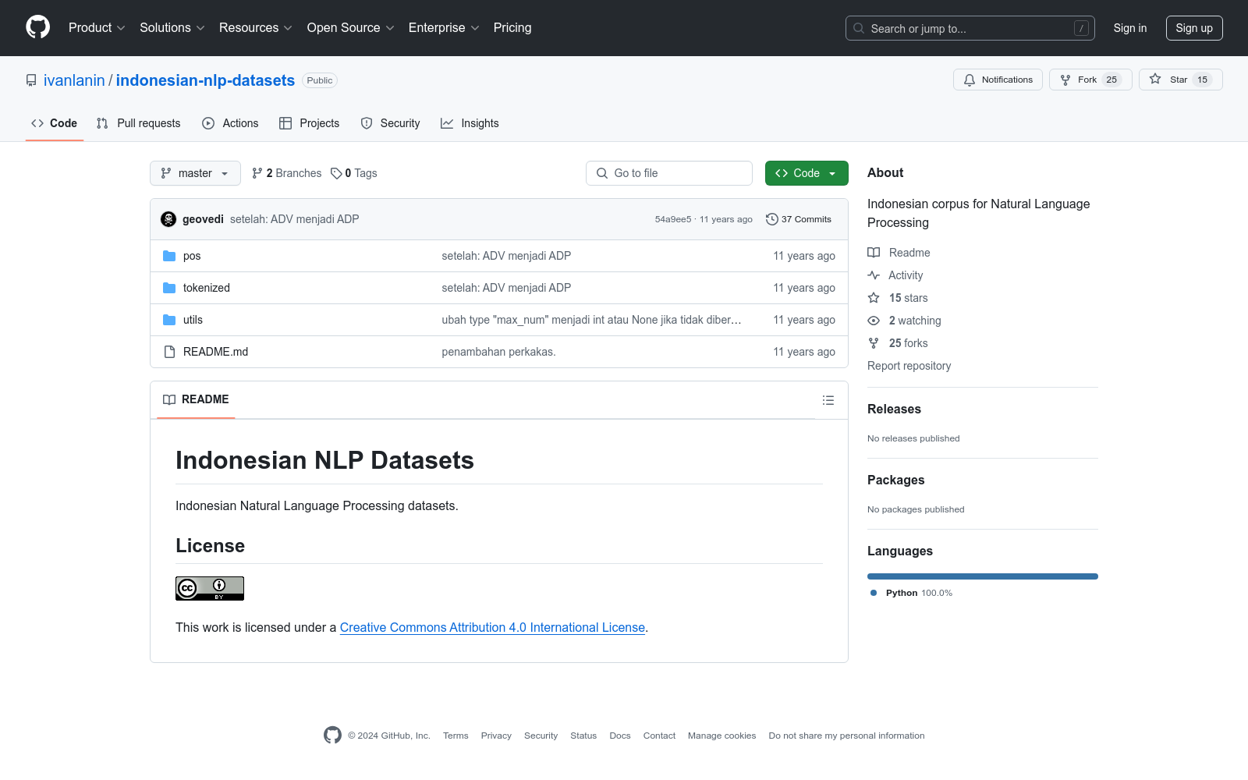Open the green Code dropdown button
This screenshot has height=780, width=1248.
pos(807,173)
